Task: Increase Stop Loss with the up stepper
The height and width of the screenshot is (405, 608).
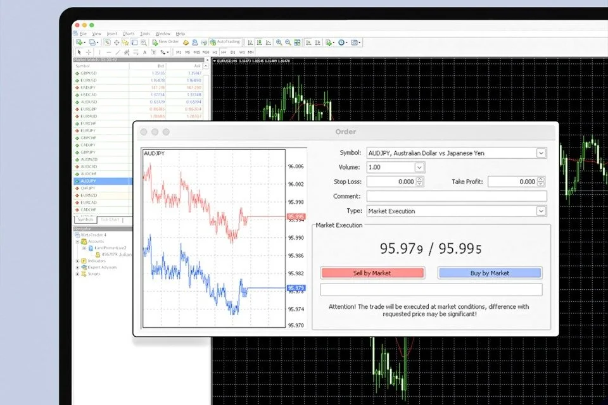Action: point(419,179)
